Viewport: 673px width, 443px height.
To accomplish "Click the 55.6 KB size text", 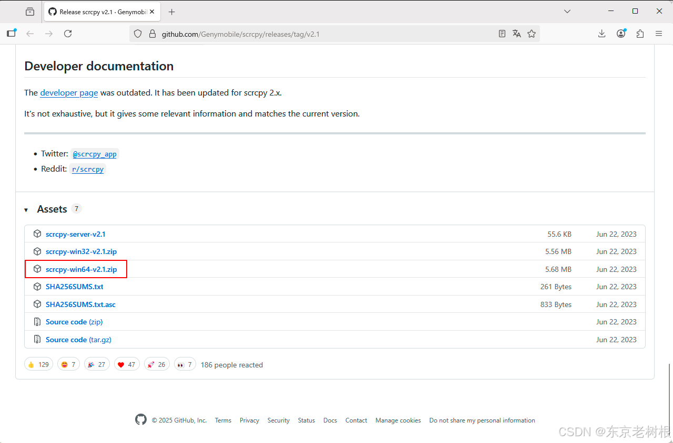I will pos(559,234).
